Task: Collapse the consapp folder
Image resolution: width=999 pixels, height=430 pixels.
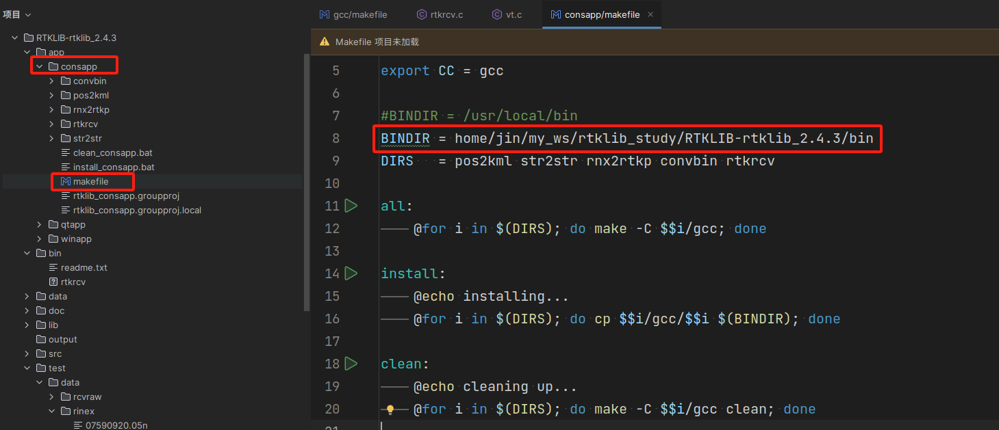Action: (x=40, y=66)
